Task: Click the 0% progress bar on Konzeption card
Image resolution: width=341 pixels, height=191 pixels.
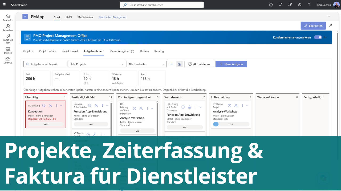Action: (x=46, y=124)
